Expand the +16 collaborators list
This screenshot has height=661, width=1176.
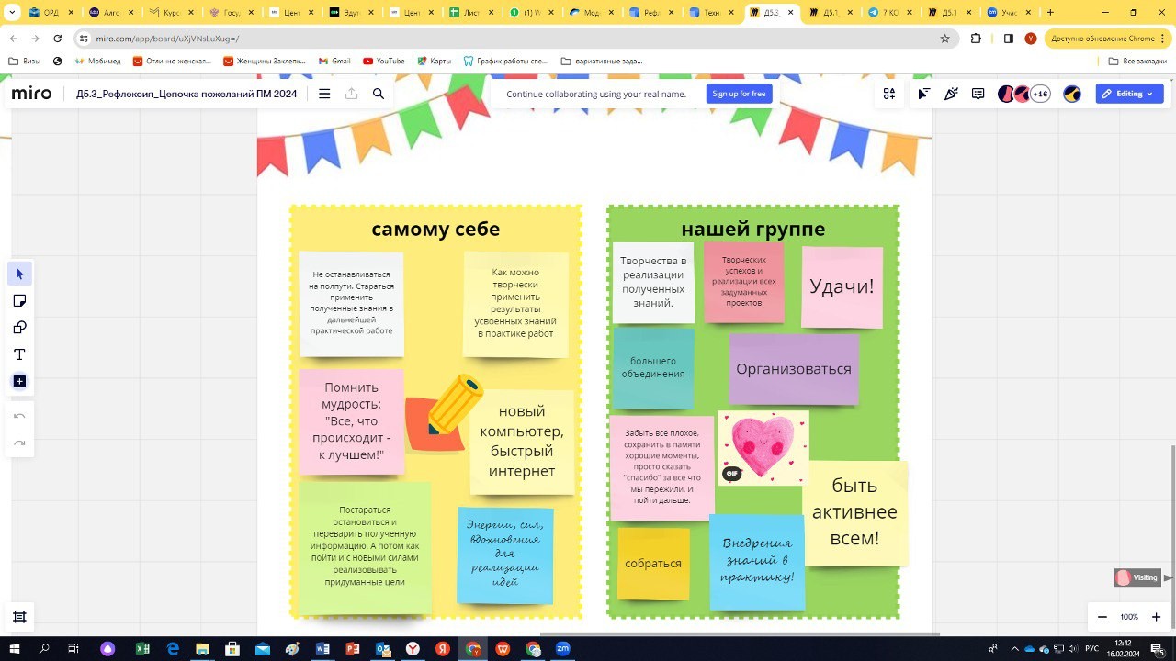click(x=1040, y=94)
